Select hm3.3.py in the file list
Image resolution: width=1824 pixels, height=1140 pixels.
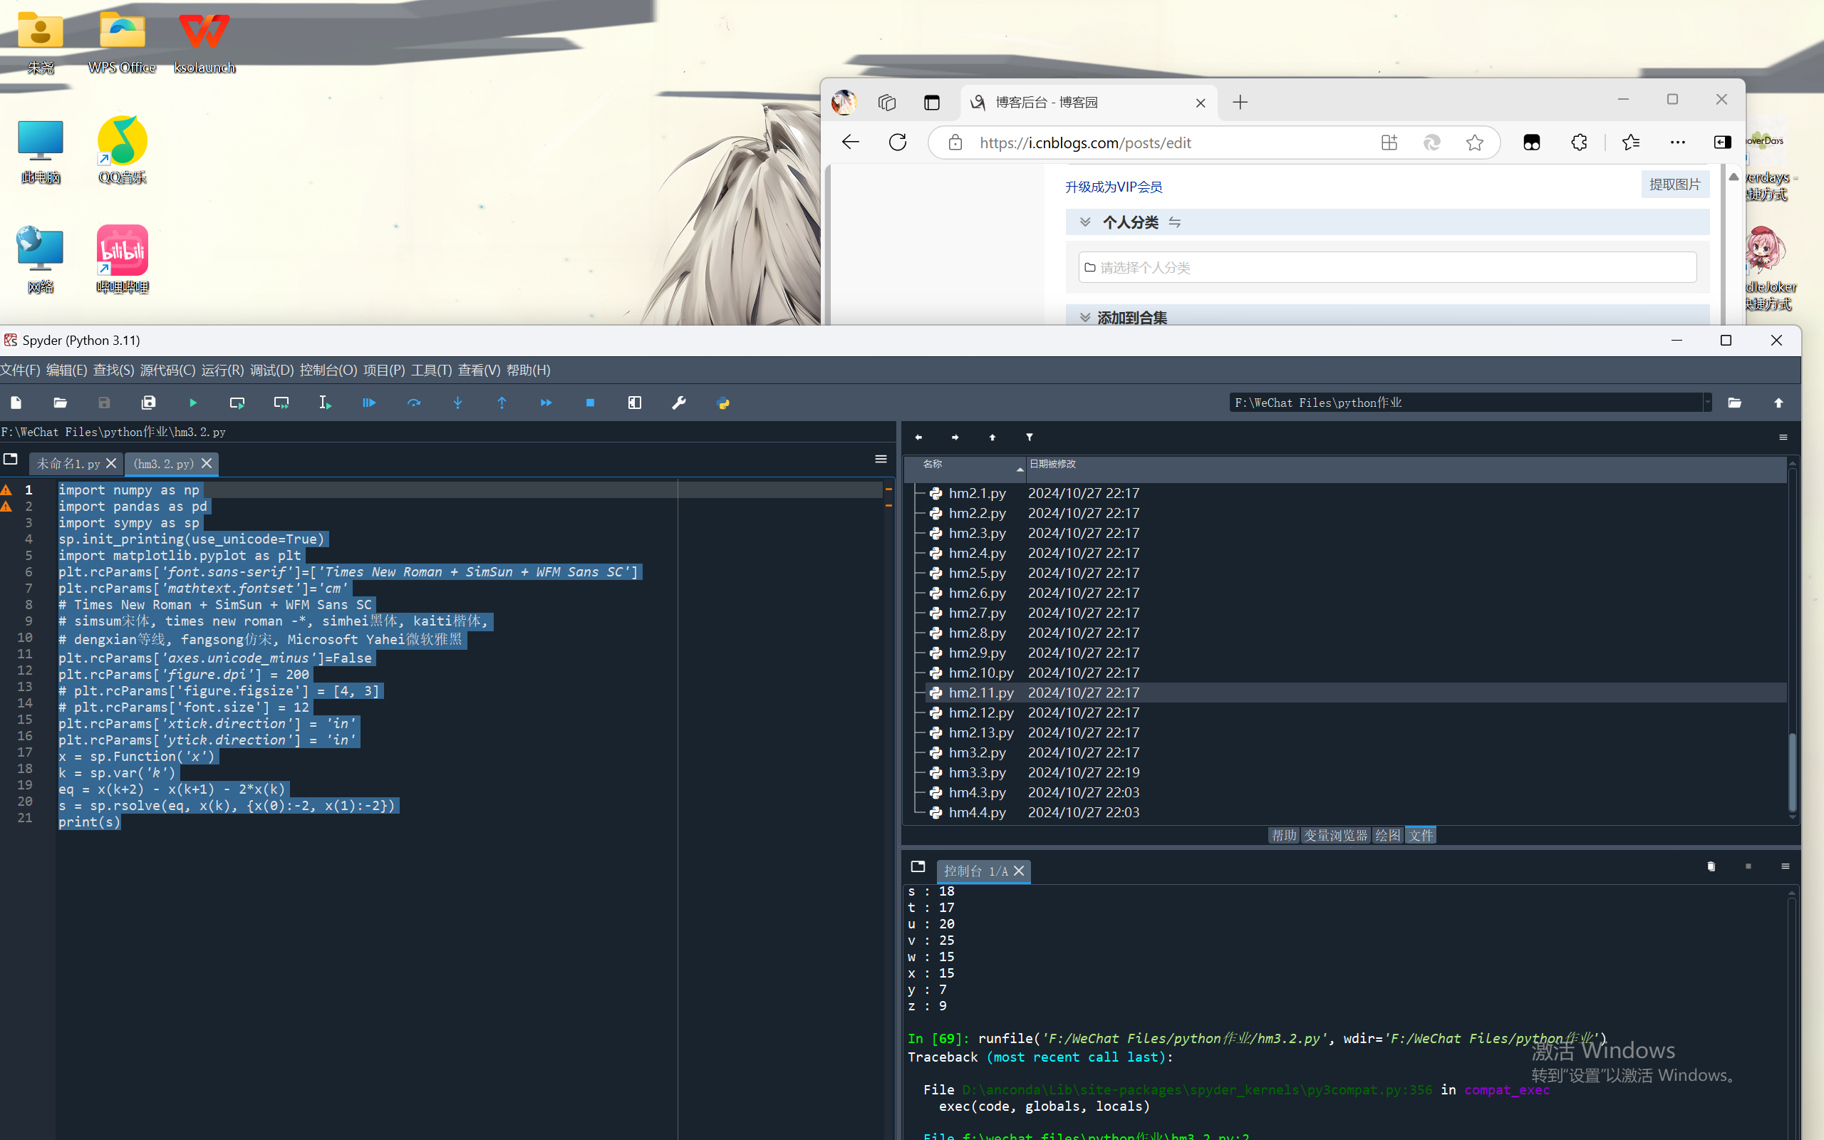pyautogui.click(x=977, y=773)
